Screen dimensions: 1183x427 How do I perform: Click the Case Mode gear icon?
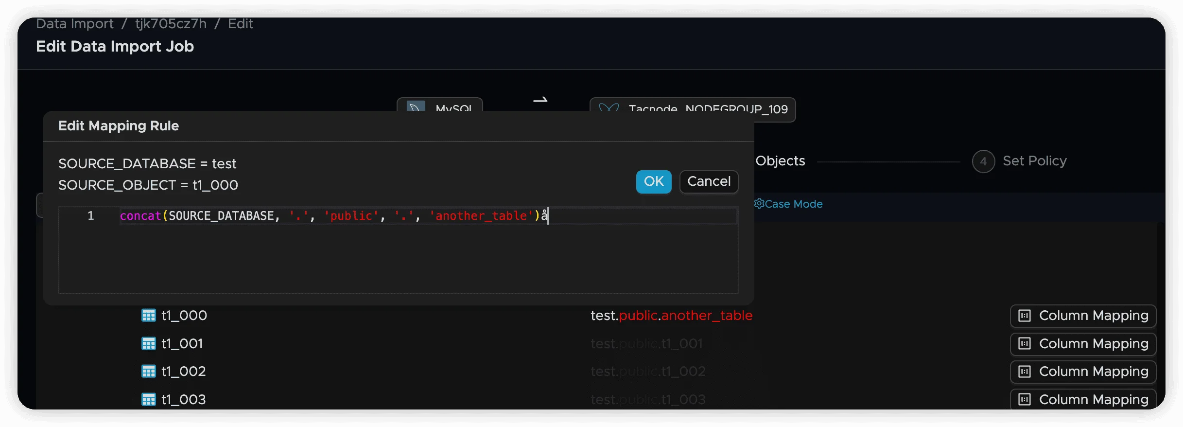click(759, 204)
